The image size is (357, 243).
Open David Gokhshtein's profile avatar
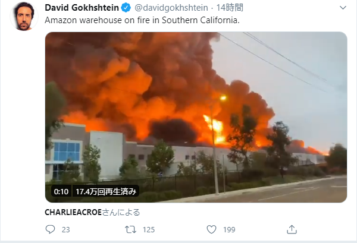[x=24, y=17]
